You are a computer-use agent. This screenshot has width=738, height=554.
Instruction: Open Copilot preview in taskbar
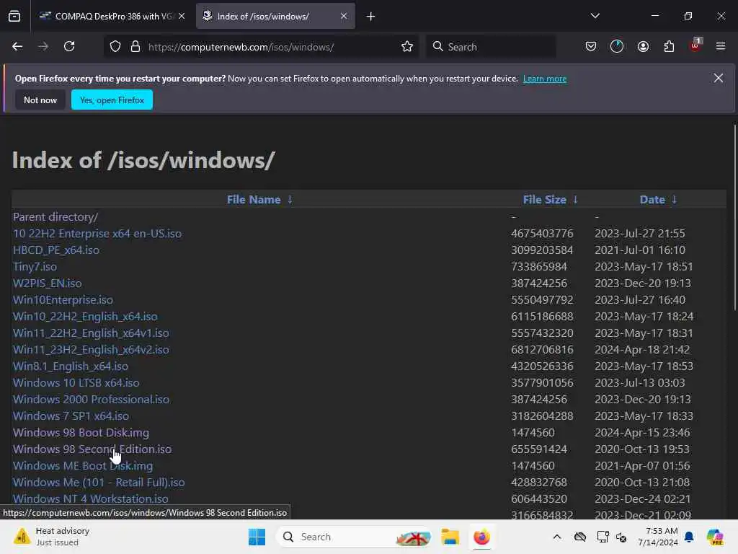click(715, 537)
